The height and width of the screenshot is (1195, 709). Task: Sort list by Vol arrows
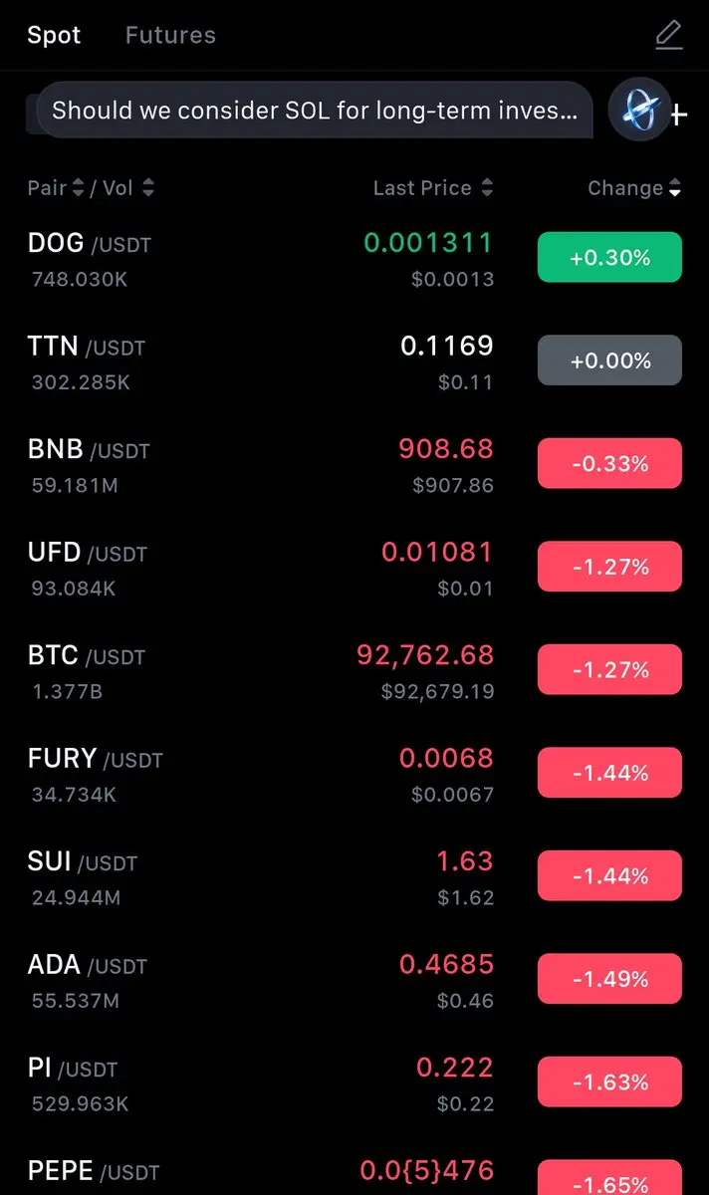pyautogui.click(x=148, y=187)
